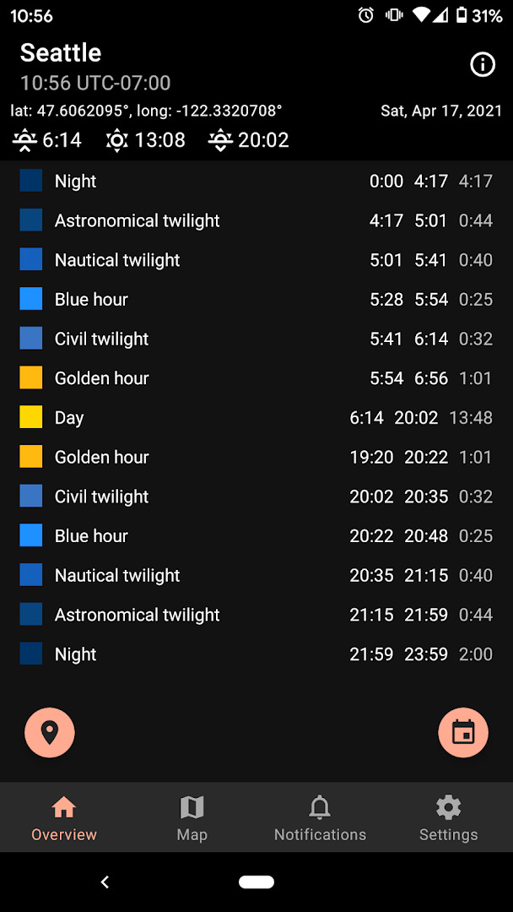Switch to the Map tab

(192, 818)
